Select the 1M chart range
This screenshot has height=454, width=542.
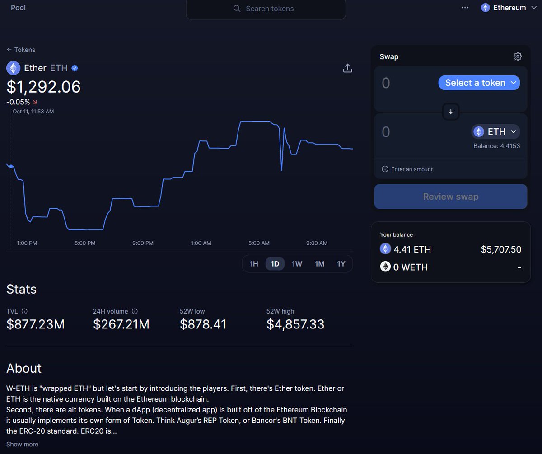(x=320, y=264)
